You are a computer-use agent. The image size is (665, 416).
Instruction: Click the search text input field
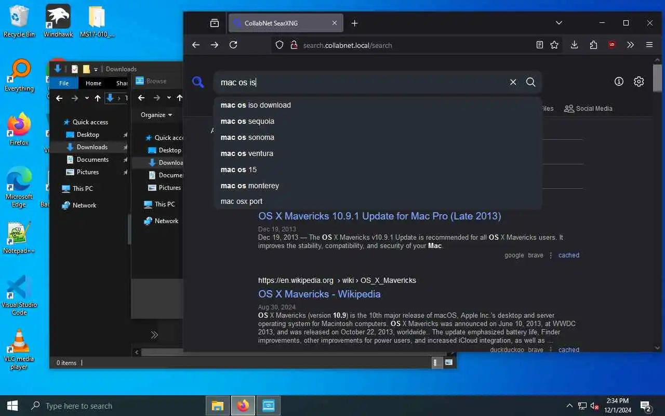pyautogui.click(x=361, y=82)
